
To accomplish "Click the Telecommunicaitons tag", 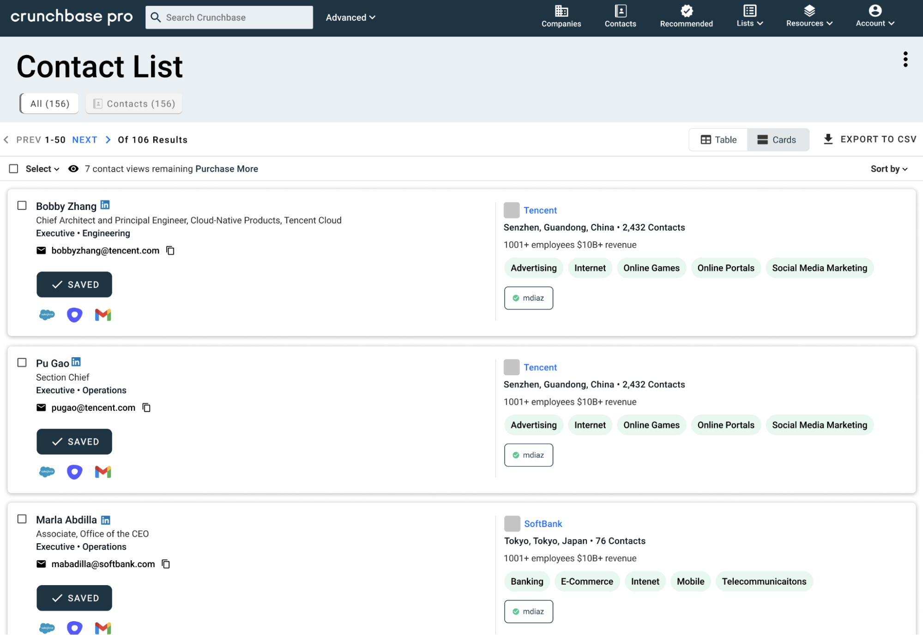I will coord(764,581).
